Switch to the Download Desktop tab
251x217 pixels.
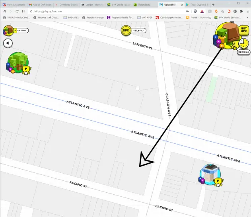coord(66,5)
